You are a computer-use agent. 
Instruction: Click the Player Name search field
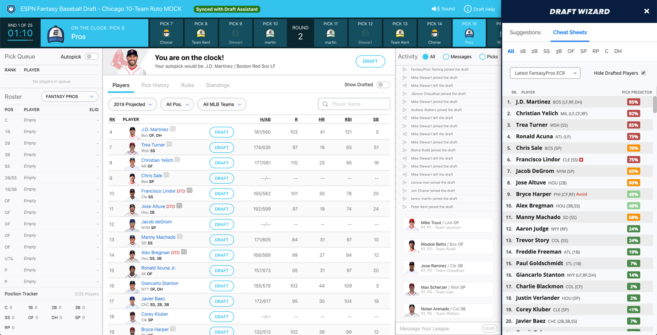[x=354, y=104]
